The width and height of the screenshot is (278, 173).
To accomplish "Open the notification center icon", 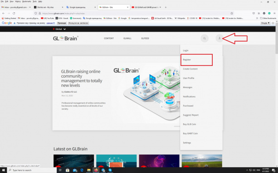I will (x=273, y=170).
